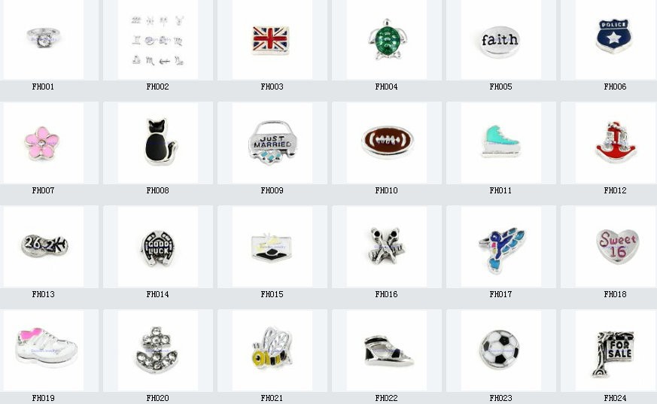
Task: Select the brown football charm
Action: (388, 141)
